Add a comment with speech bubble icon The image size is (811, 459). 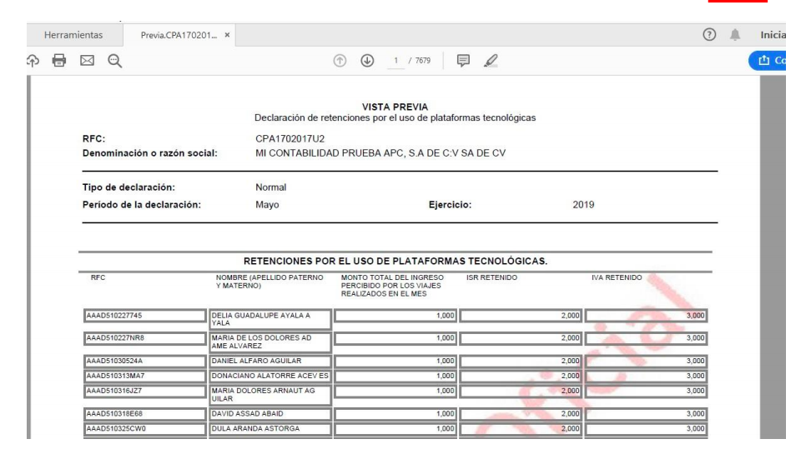(x=463, y=61)
